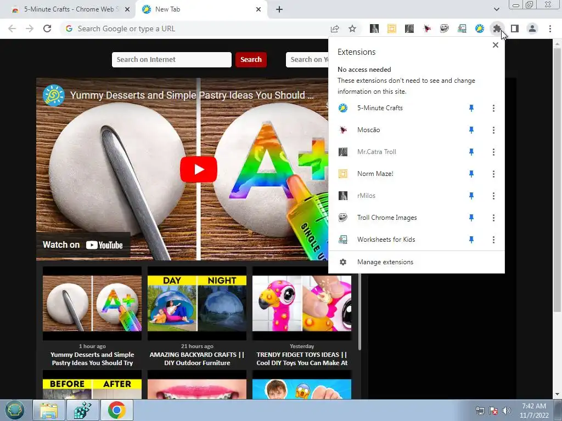Bookmark this tab with the star icon
562x421 pixels.
[352, 29]
